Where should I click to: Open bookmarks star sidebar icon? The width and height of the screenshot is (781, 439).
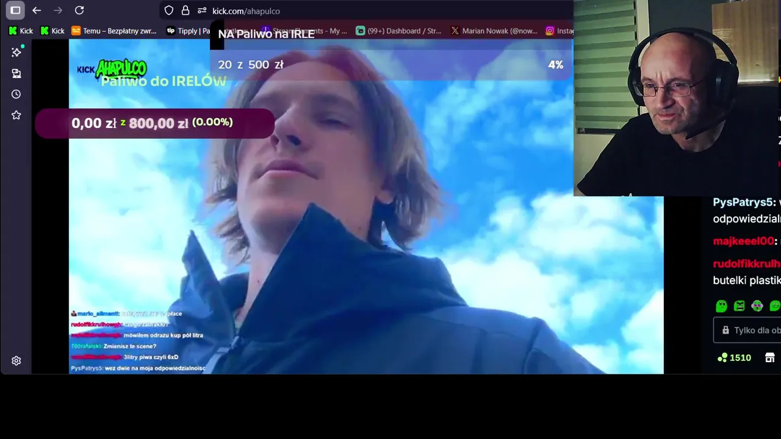(16, 115)
